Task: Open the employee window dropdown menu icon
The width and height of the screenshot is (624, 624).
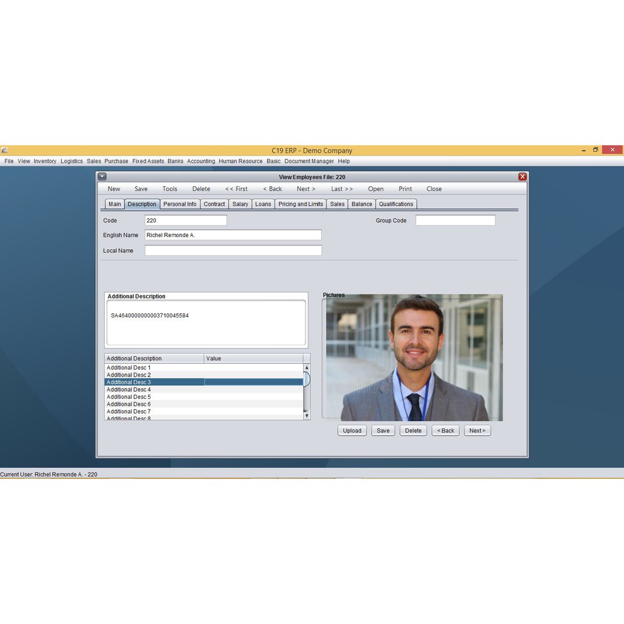Action: pos(102,176)
